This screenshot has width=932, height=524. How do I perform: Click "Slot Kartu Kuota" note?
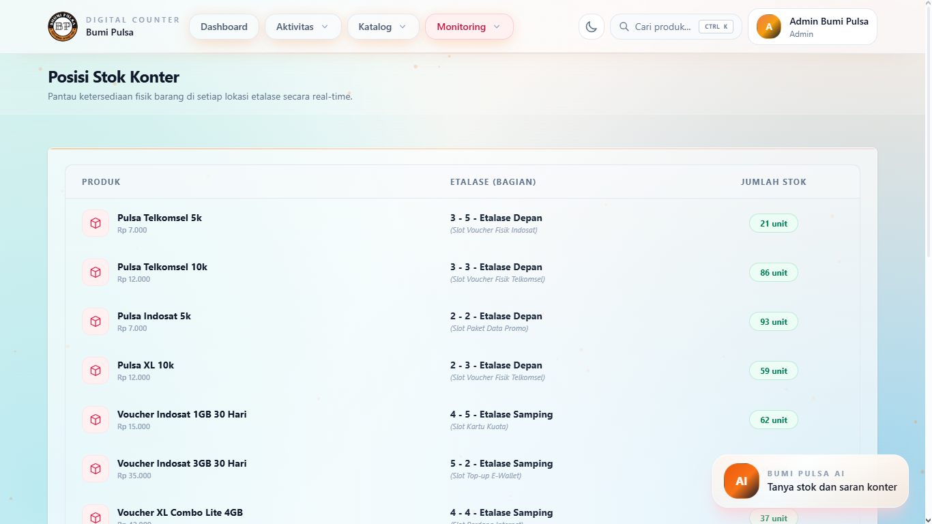(479, 426)
